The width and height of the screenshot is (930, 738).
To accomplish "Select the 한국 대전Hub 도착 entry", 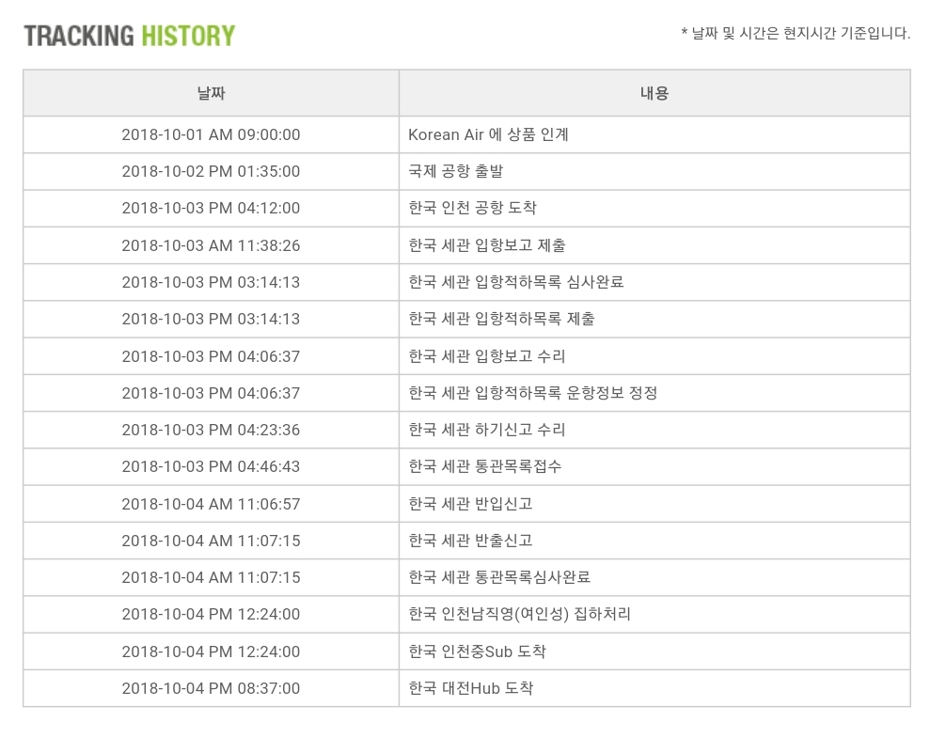I will click(470, 688).
